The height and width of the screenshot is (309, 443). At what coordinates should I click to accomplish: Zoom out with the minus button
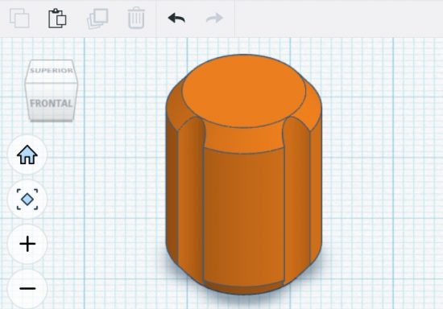point(27,288)
